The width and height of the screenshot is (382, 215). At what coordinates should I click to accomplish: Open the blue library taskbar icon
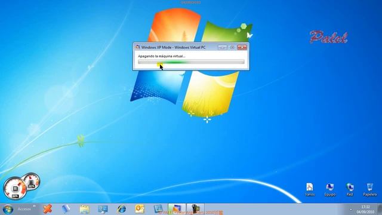pos(158,209)
